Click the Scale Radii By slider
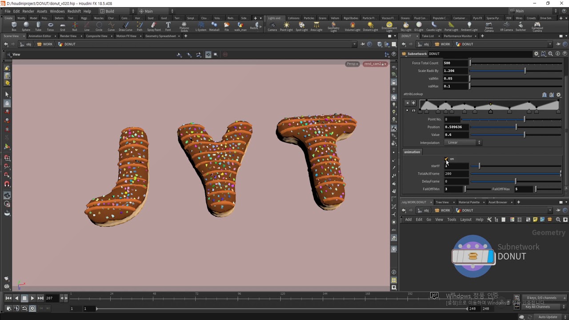The height and width of the screenshot is (320, 569). (516, 71)
